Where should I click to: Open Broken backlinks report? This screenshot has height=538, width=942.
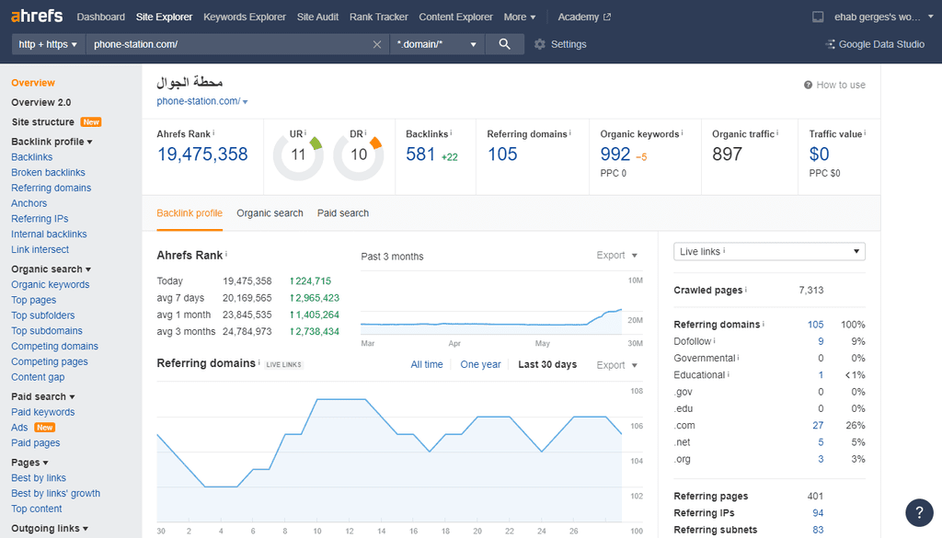pos(48,172)
